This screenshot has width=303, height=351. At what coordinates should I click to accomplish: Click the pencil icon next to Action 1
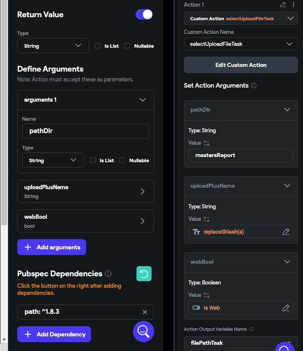pyautogui.click(x=283, y=5)
